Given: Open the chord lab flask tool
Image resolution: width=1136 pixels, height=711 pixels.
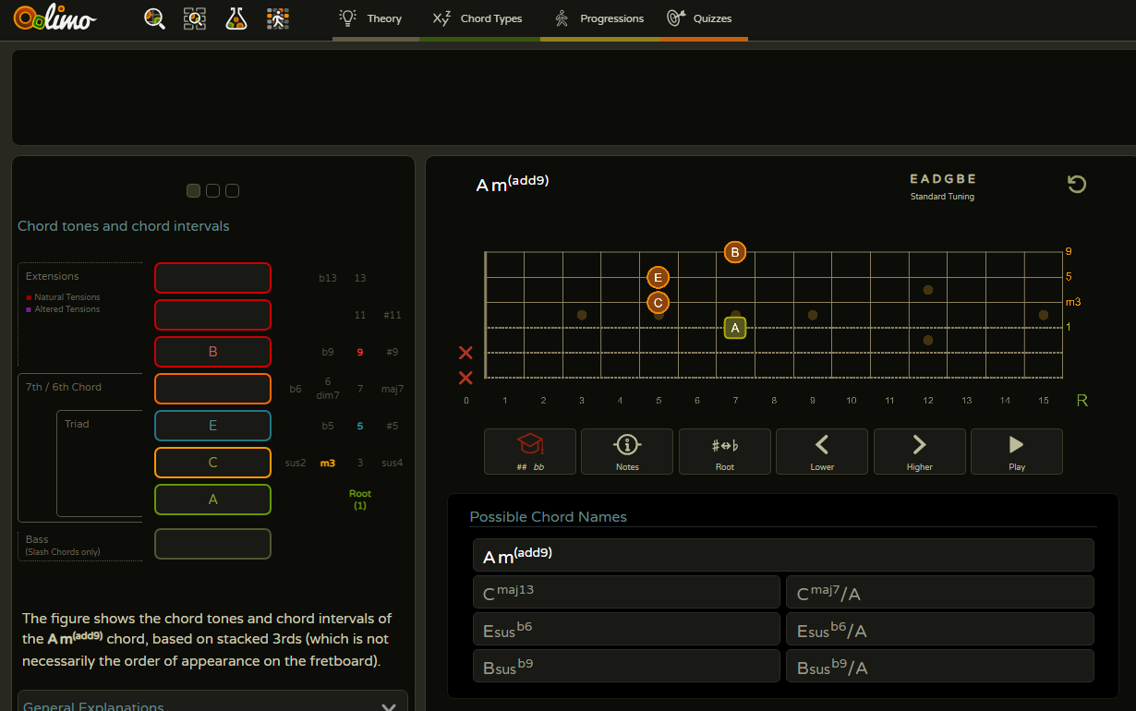Looking at the screenshot, I should [x=236, y=18].
